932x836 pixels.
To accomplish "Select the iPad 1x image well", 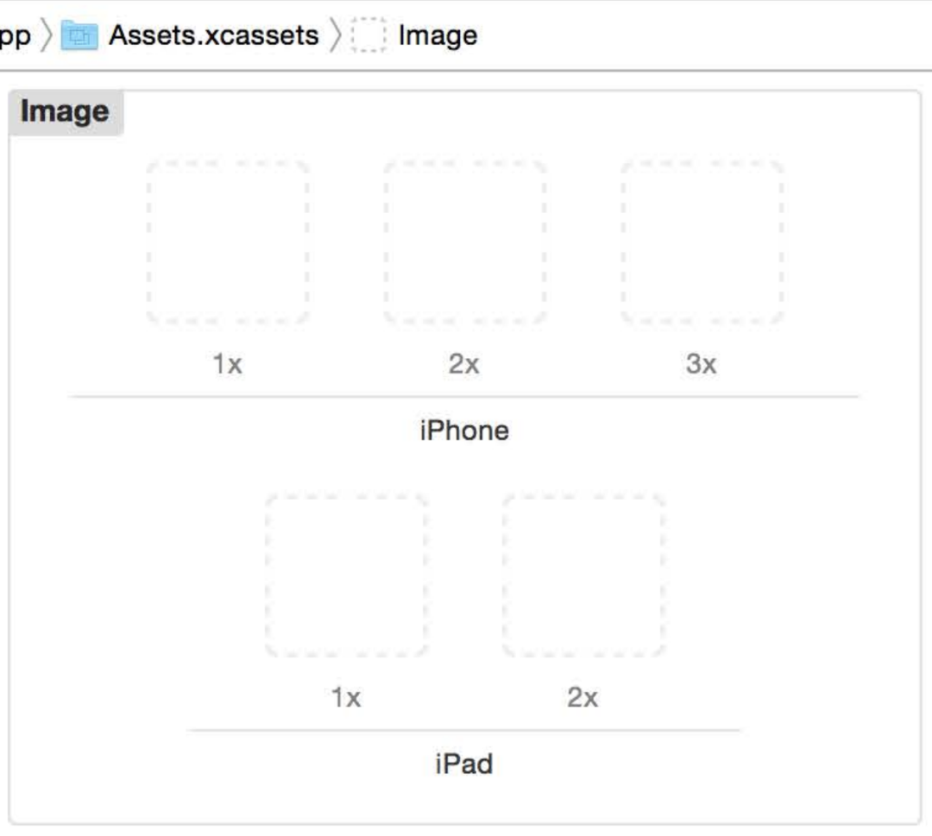I will [346, 575].
